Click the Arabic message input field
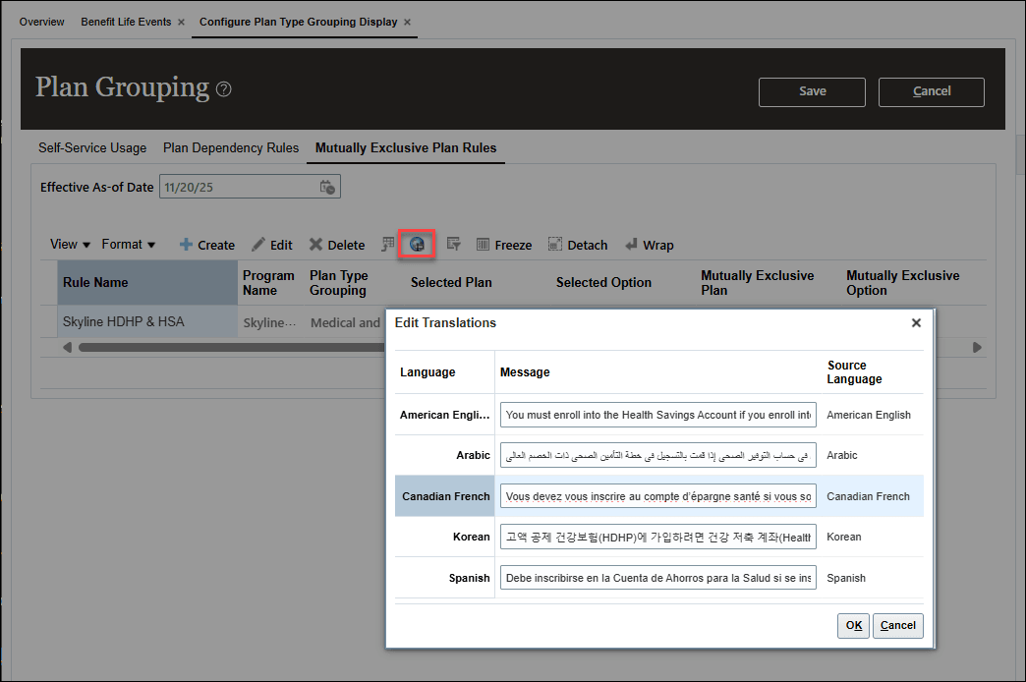The image size is (1026, 682). point(657,454)
